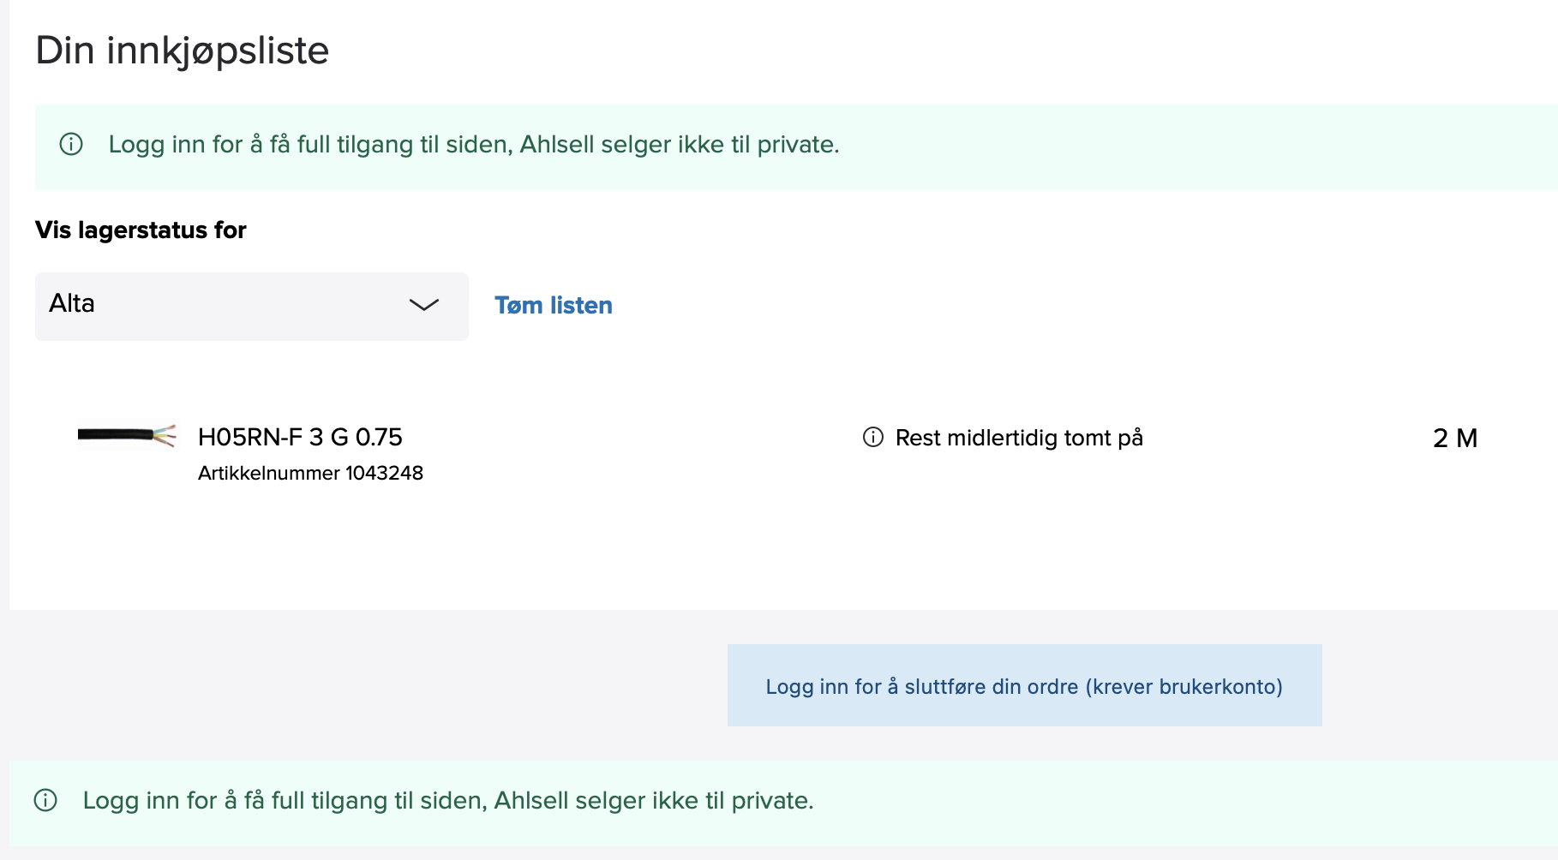Expand the Vis lagerstatus location combo box
The height and width of the screenshot is (860, 1558).
click(251, 306)
